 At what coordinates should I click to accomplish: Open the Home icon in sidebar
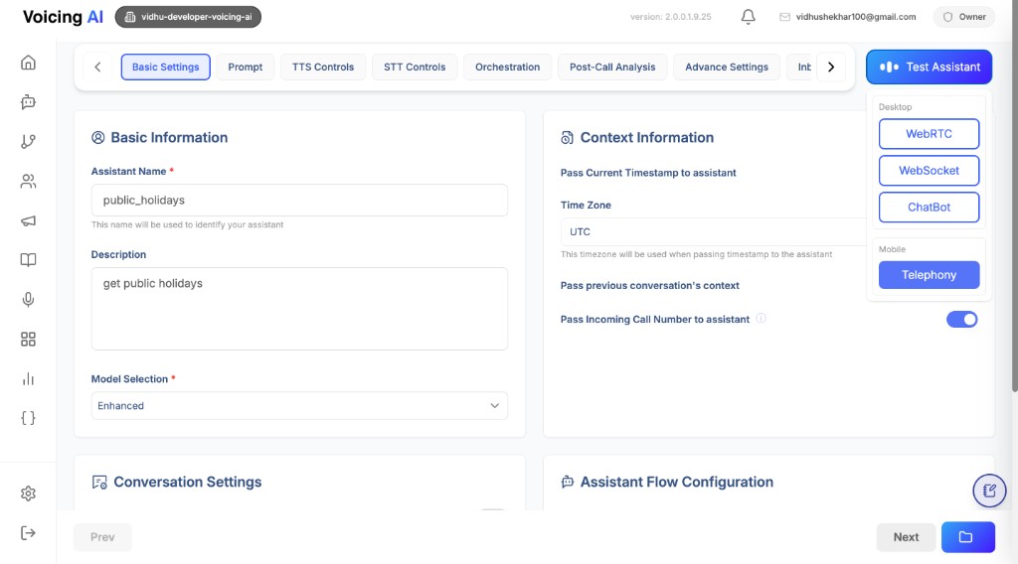(x=28, y=63)
